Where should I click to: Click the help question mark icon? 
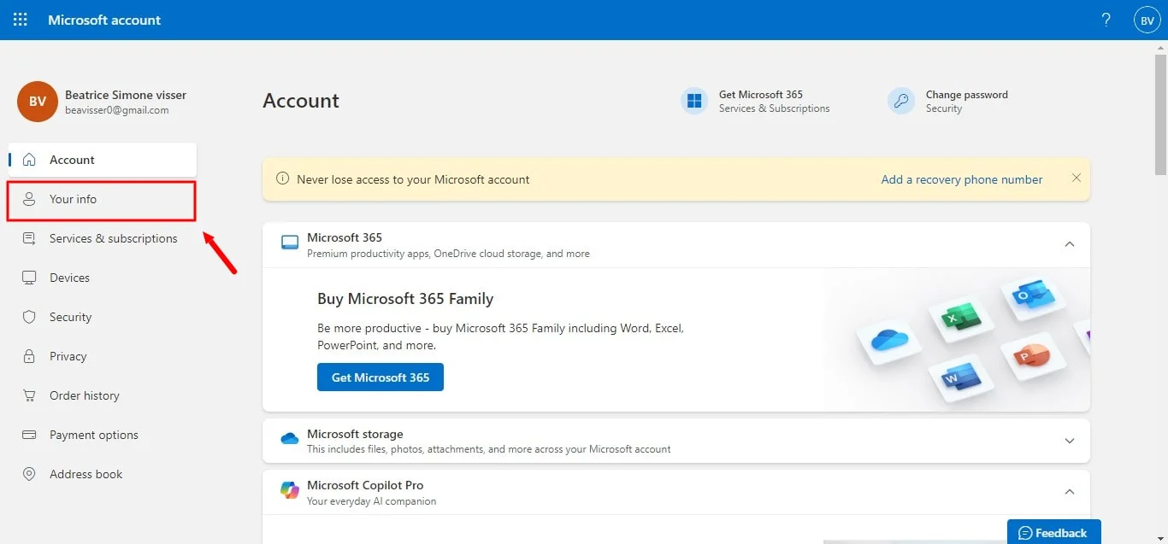click(x=1106, y=20)
